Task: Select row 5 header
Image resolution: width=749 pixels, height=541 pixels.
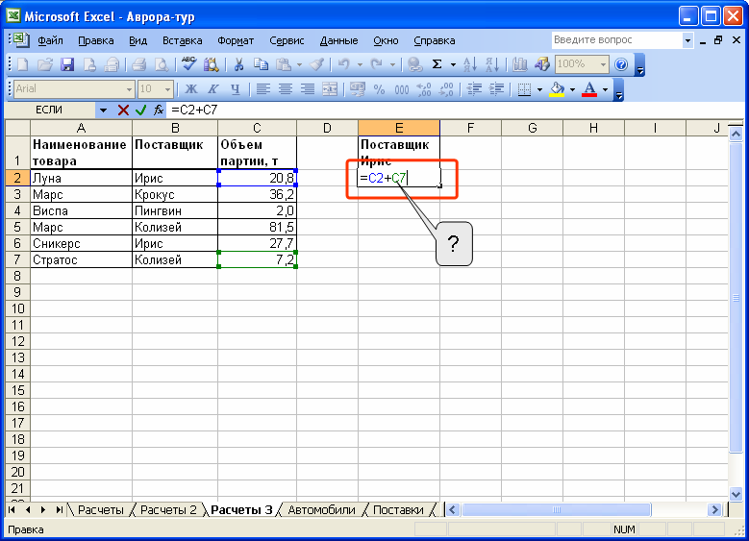Action: pos(17,228)
